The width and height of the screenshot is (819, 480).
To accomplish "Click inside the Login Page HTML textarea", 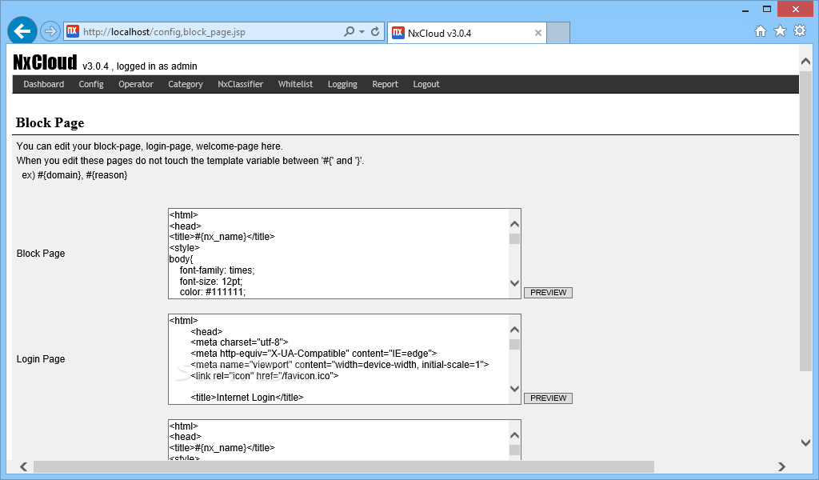I will click(x=338, y=359).
